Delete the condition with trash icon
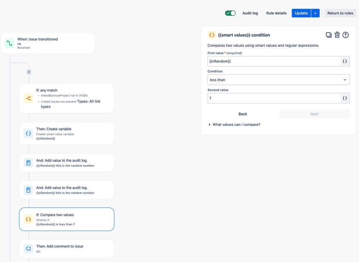The height and width of the screenshot is (262, 359). [x=337, y=35]
